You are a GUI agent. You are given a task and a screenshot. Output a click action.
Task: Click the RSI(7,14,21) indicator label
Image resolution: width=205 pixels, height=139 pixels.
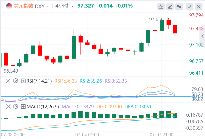[x=39, y=81]
